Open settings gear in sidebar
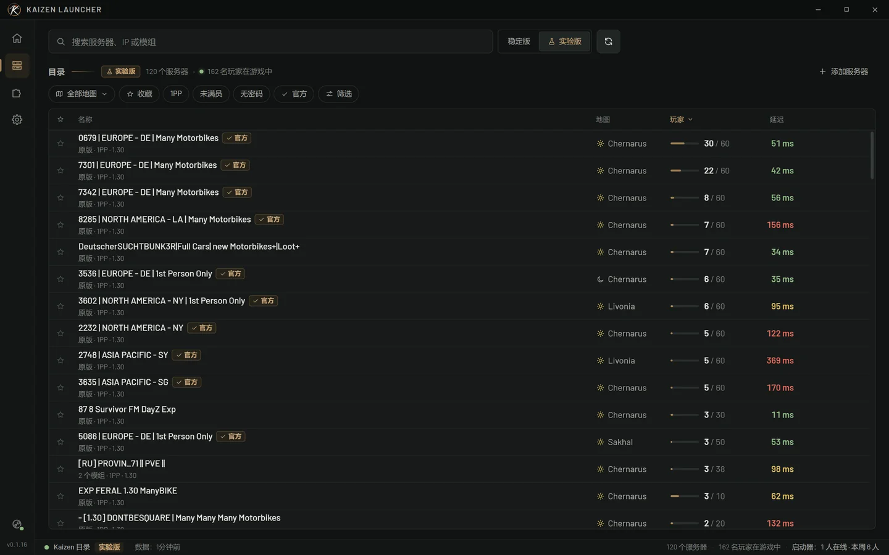 click(17, 120)
